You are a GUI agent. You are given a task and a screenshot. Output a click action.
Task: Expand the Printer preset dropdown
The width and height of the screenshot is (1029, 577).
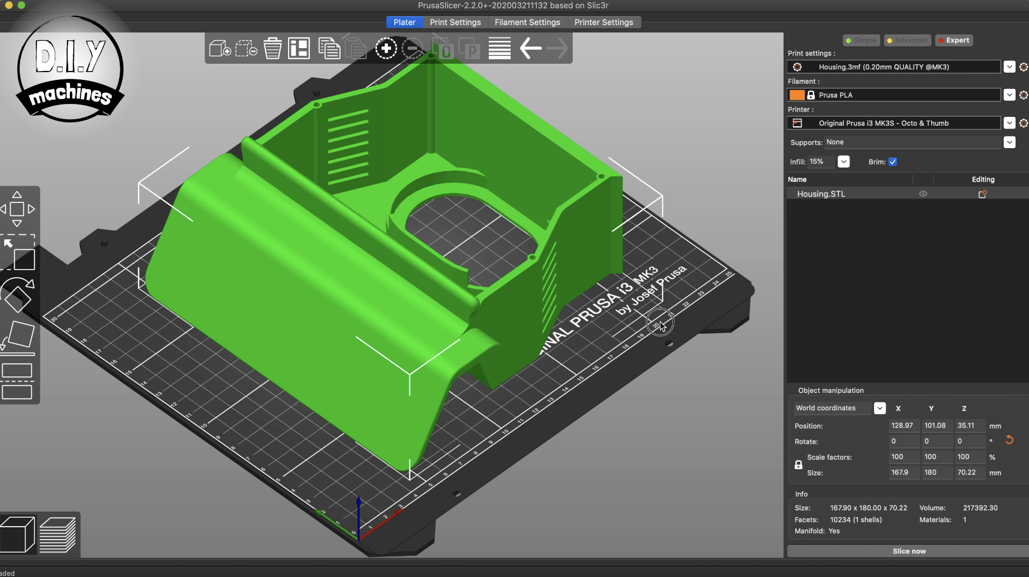pyautogui.click(x=1009, y=123)
